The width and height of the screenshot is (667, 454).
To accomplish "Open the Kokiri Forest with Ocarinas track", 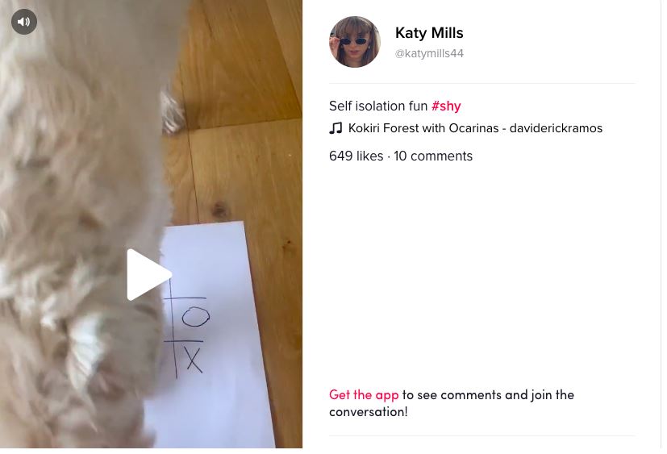I will pyautogui.click(x=423, y=128).
